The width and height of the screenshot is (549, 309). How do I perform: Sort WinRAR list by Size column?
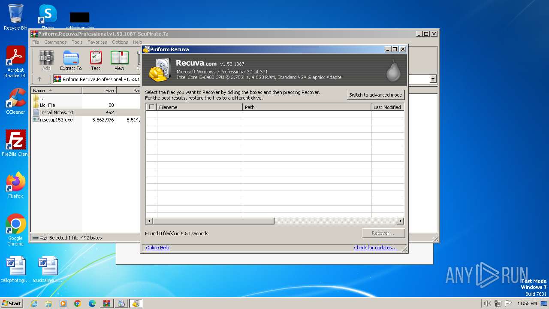[99, 91]
